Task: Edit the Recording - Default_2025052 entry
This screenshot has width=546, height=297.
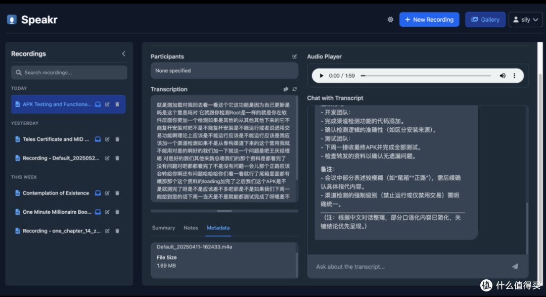Action: (x=107, y=158)
